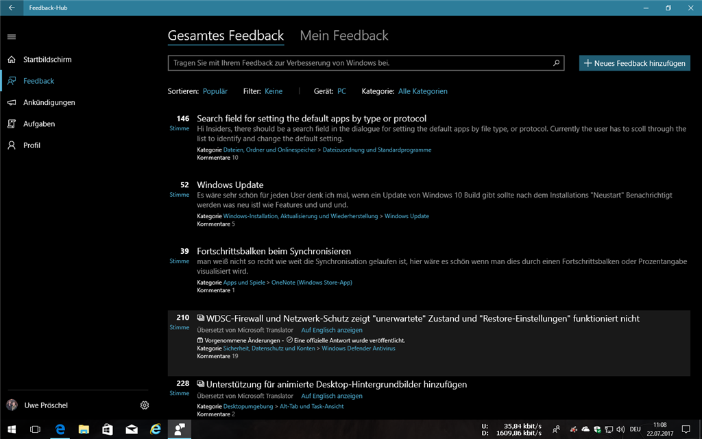
Task: Open the WDSC-Firewall und Netzwerk-Schutz feedback
Action: pyautogui.click(x=422, y=318)
